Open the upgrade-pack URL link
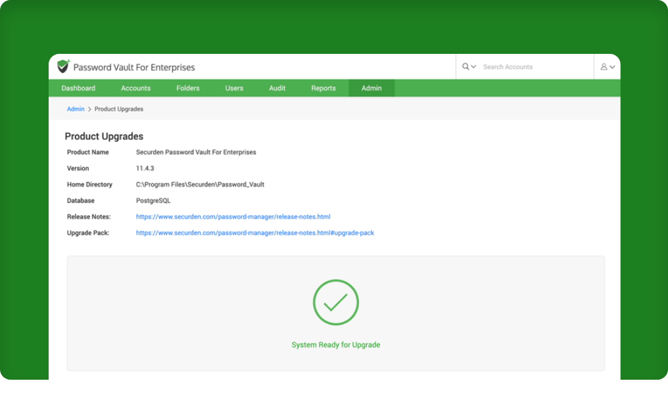 pos(254,233)
